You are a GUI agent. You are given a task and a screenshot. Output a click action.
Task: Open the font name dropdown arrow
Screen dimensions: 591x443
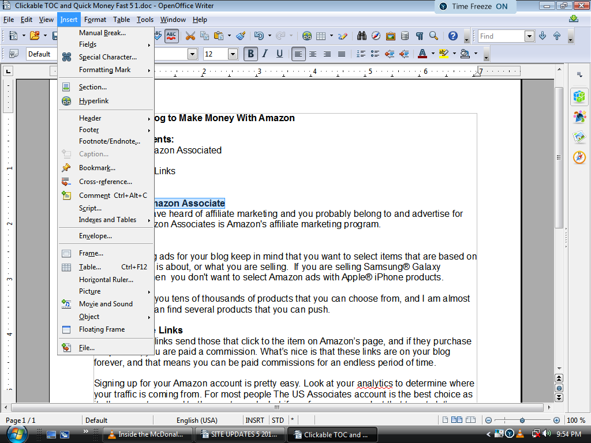[x=193, y=54]
